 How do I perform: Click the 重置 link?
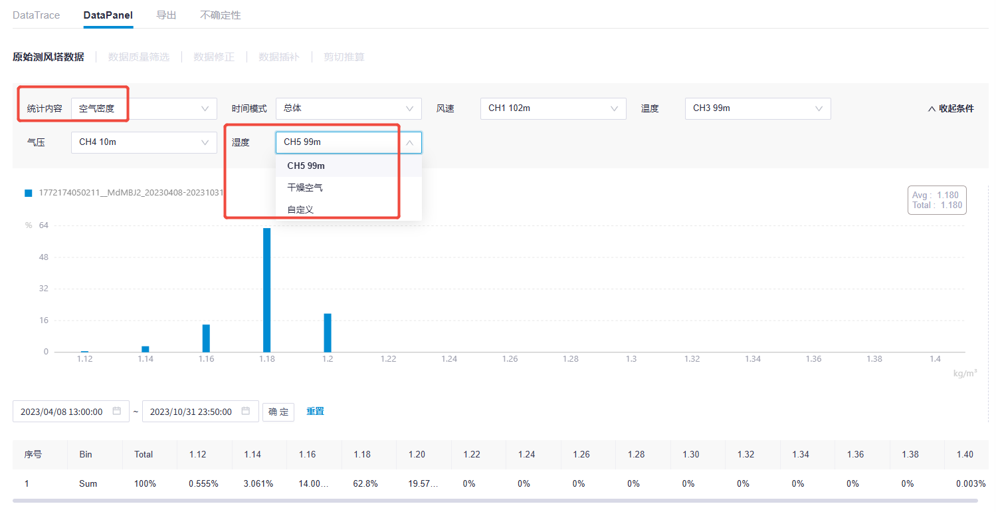click(315, 412)
